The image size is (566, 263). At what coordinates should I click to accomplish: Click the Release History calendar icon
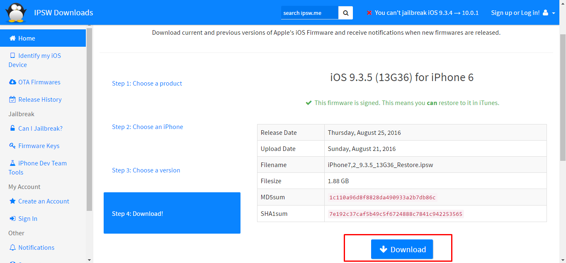click(x=12, y=99)
